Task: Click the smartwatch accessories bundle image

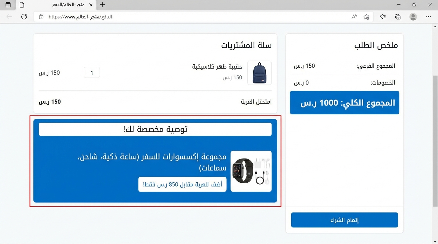Action: [251, 171]
